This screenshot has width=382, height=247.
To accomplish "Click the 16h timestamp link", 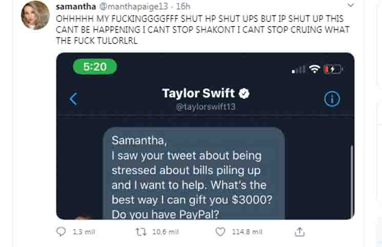I will click(x=183, y=7).
